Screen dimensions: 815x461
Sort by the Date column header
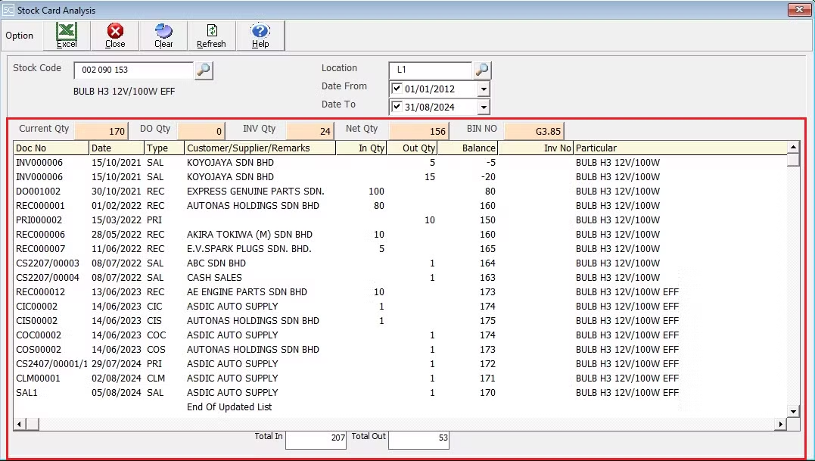(x=117, y=148)
